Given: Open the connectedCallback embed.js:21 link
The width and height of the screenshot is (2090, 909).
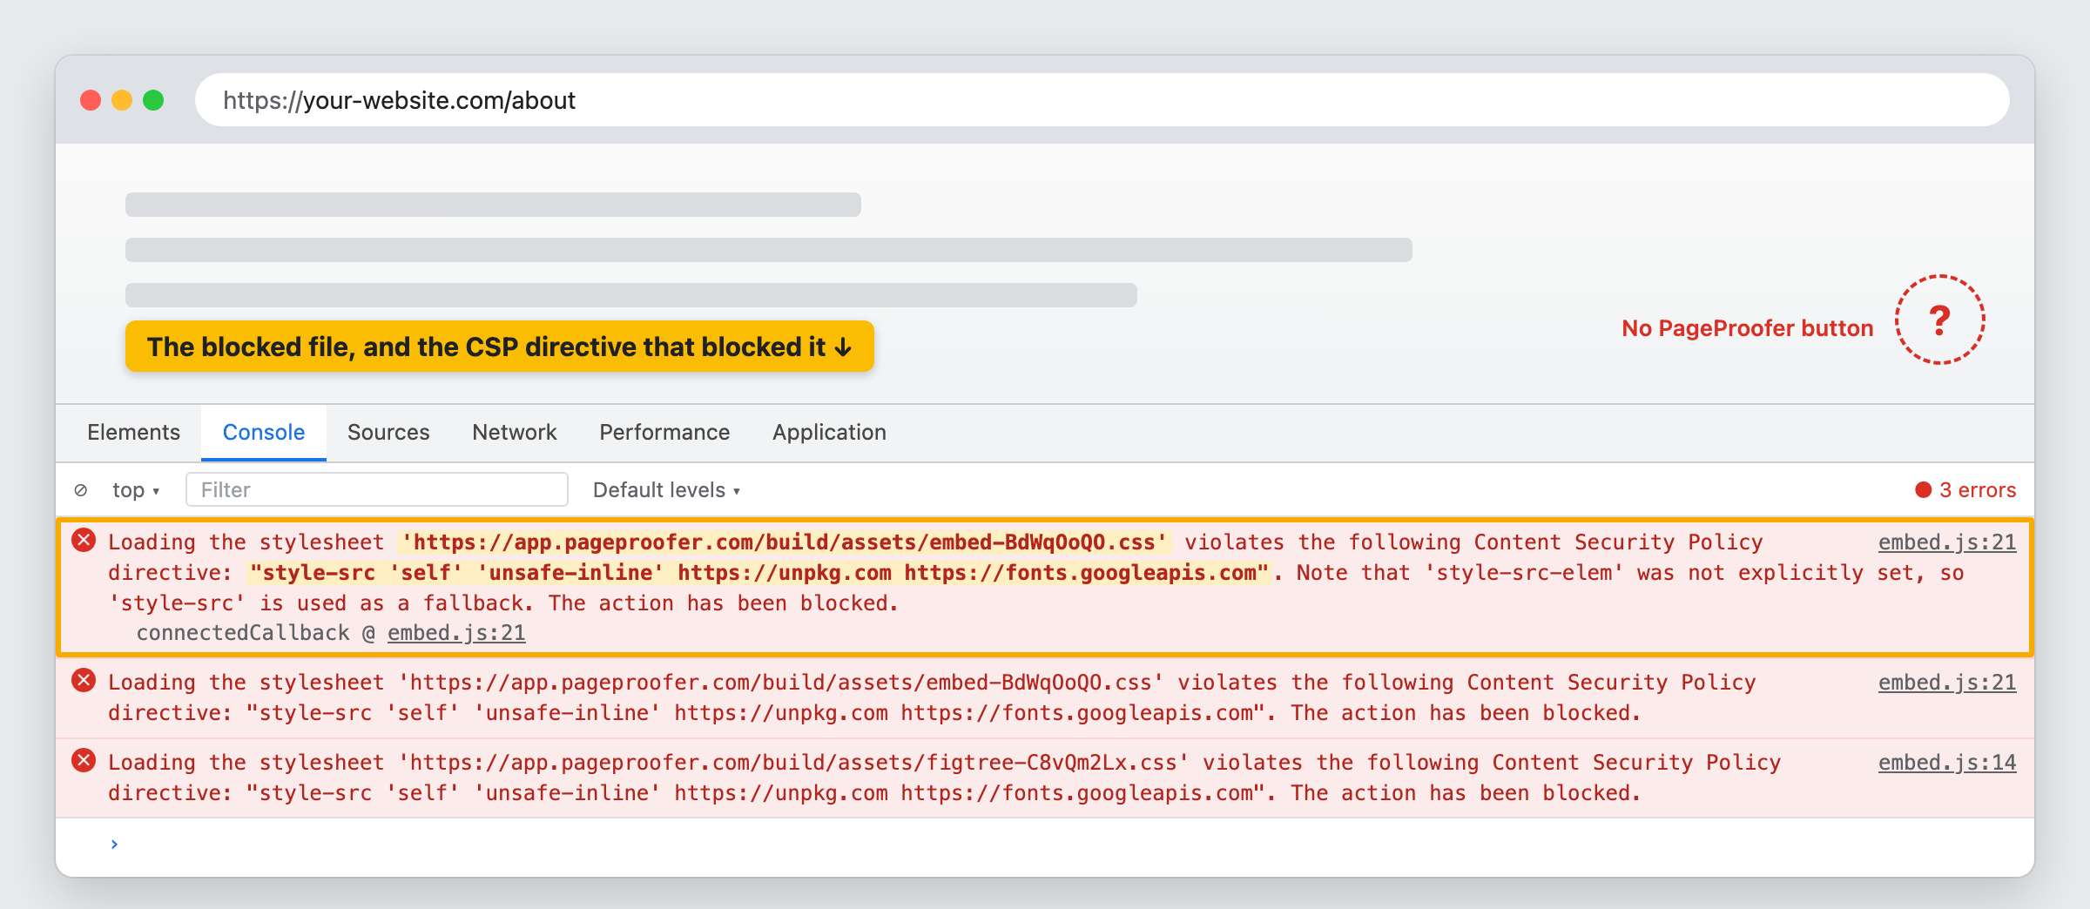Looking at the screenshot, I should coord(456,633).
